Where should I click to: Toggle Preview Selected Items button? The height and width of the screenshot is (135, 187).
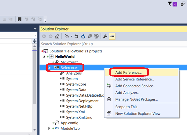coord(112,36)
